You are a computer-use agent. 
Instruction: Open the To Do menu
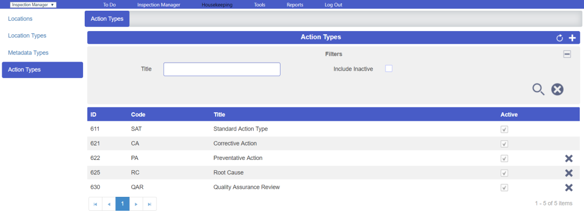(109, 5)
